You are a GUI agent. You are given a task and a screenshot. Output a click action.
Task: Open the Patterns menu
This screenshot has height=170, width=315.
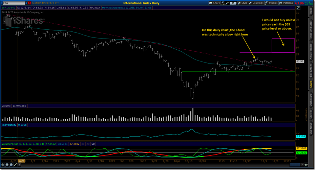[286, 3]
